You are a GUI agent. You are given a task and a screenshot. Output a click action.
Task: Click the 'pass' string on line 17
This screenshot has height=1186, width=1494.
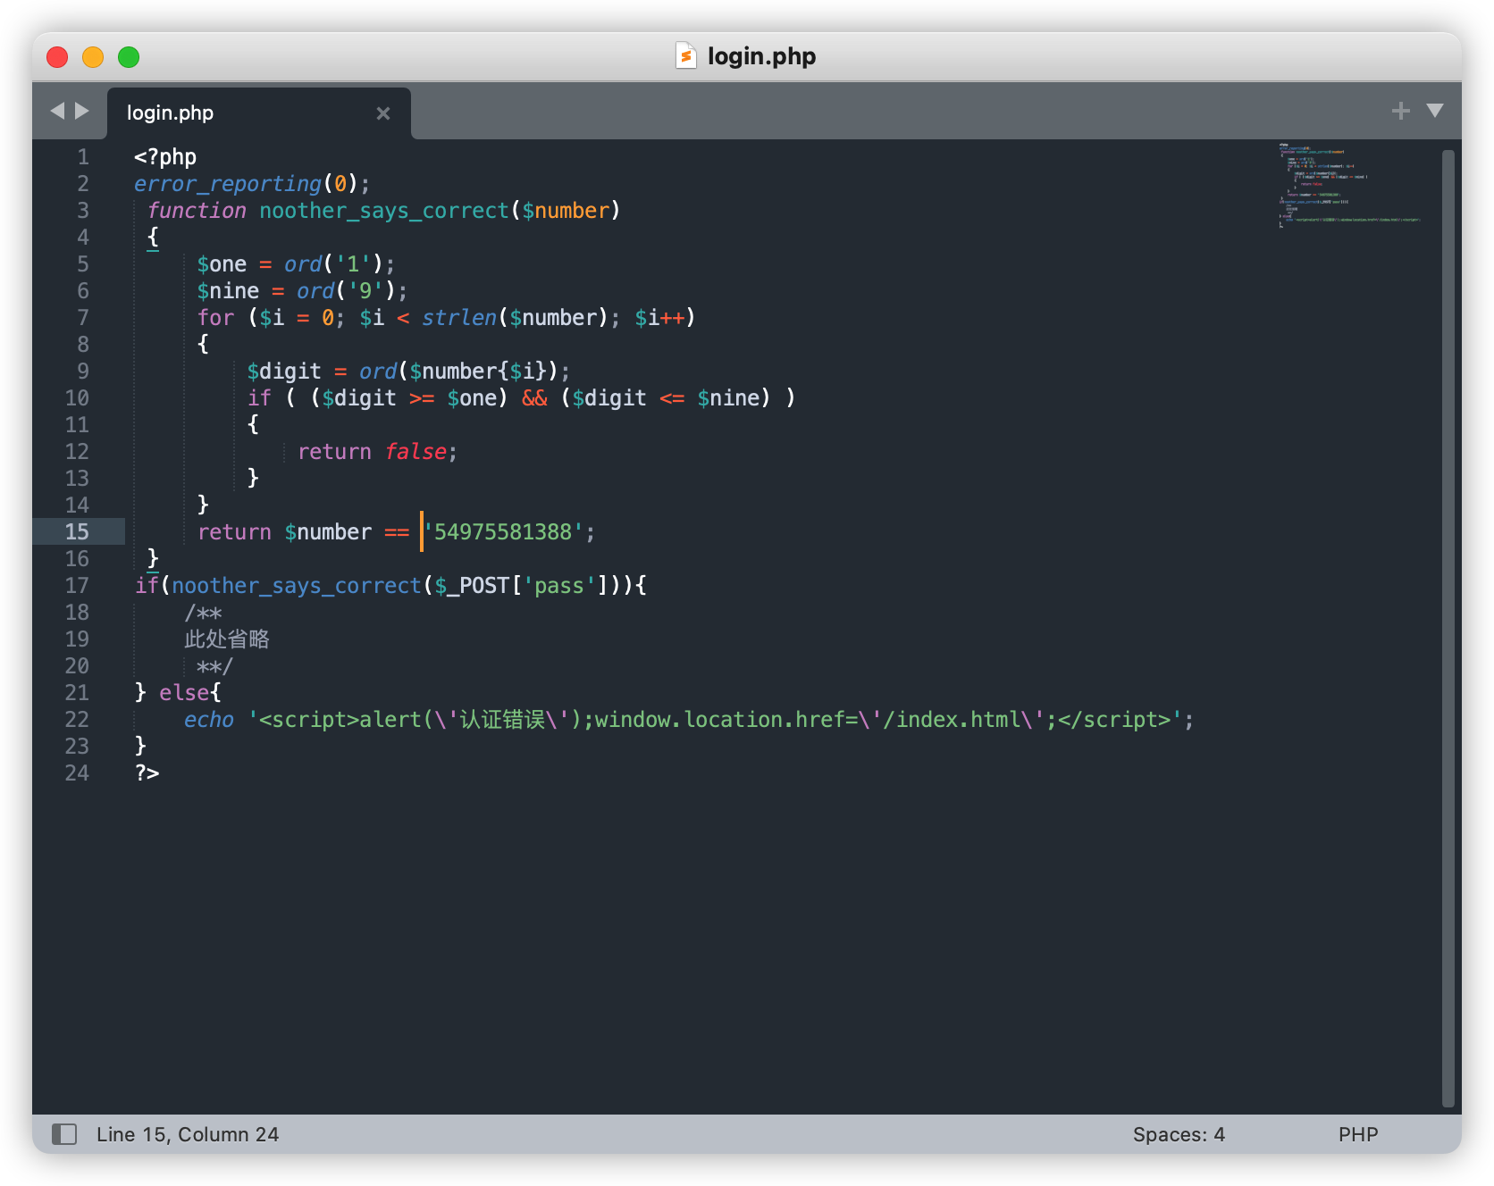point(559,586)
